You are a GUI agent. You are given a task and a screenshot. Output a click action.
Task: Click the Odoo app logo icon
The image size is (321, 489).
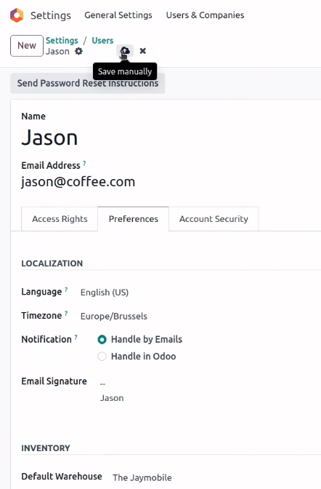[x=17, y=15]
